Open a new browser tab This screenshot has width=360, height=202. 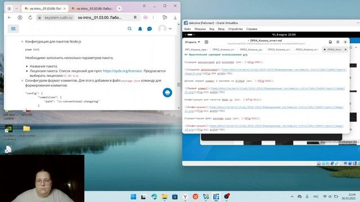point(119,8)
